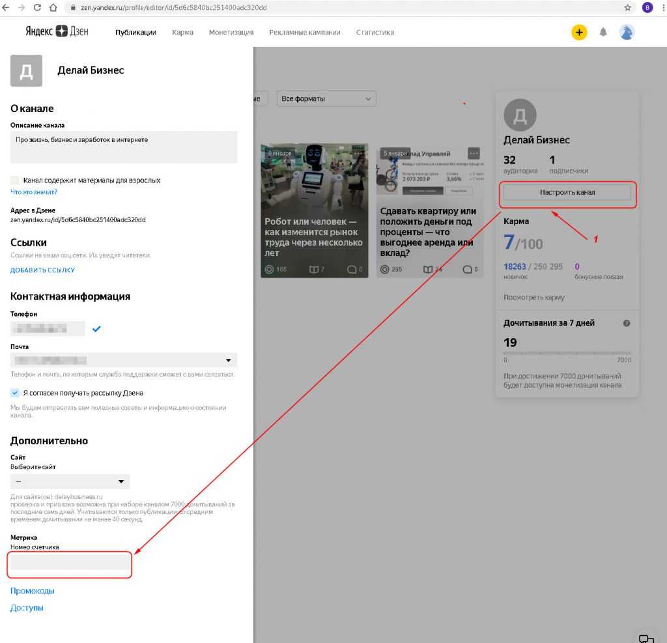Click the round Д avatar in the channel card
This screenshot has width=667, height=643.
click(520, 115)
